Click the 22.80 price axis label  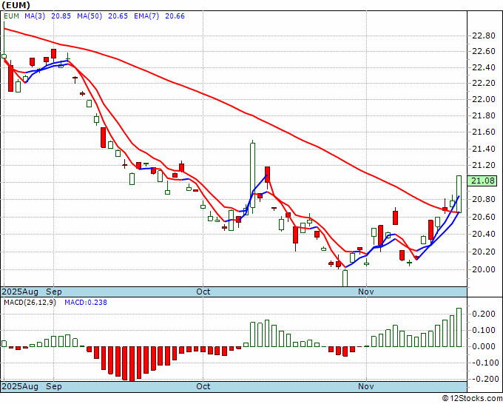coord(484,36)
